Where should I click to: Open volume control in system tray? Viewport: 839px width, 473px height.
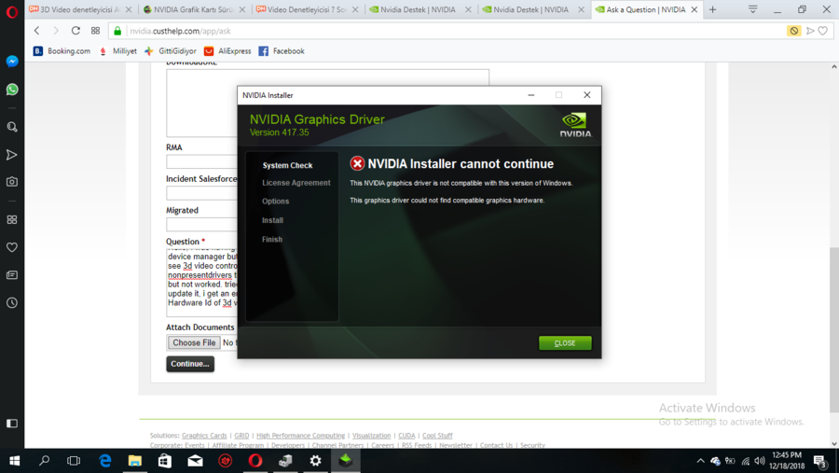[760, 461]
